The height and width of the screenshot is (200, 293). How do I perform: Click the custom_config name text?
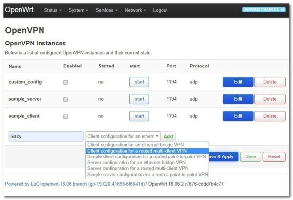(25, 82)
